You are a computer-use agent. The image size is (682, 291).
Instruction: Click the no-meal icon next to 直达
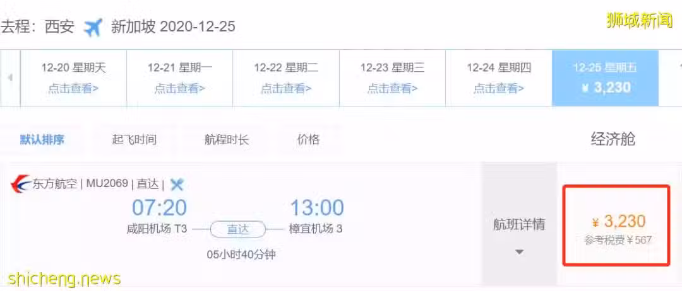(177, 185)
